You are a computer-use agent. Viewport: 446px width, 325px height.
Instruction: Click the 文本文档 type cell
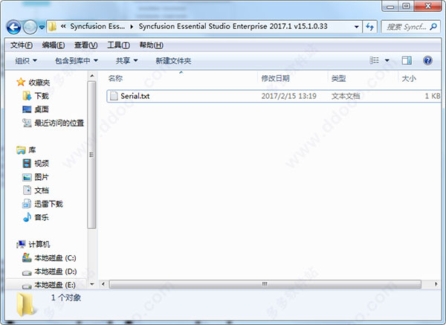point(346,96)
